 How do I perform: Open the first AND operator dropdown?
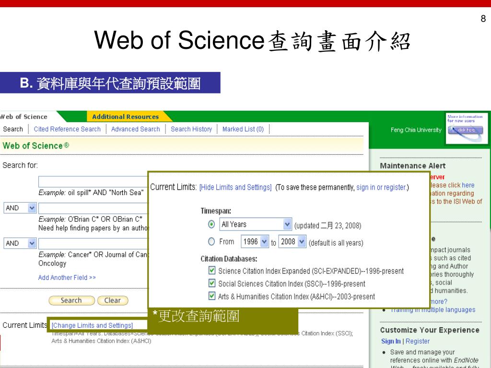coord(20,208)
